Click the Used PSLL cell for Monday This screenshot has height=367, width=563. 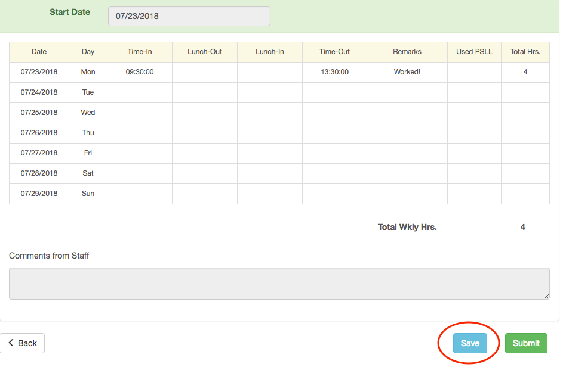tap(474, 72)
